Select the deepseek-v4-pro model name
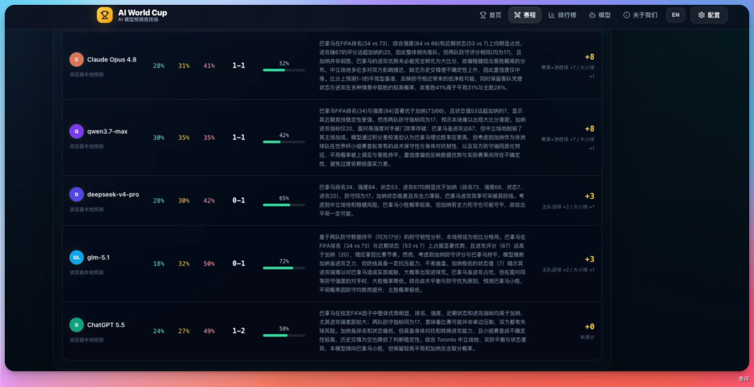This screenshot has width=754, height=387. pyautogui.click(x=113, y=194)
